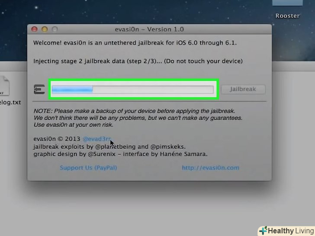Click the Jailbreak button
The image size is (315, 236).
point(243,89)
